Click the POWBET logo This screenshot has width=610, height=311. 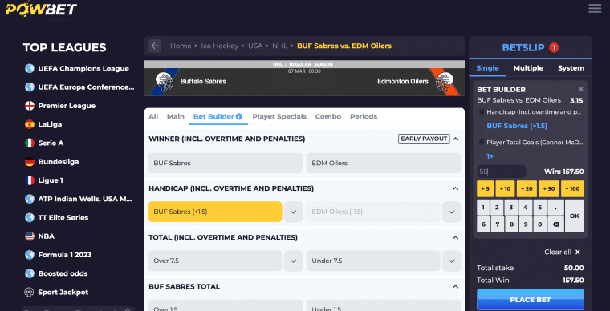pyautogui.click(x=41, y=9)
